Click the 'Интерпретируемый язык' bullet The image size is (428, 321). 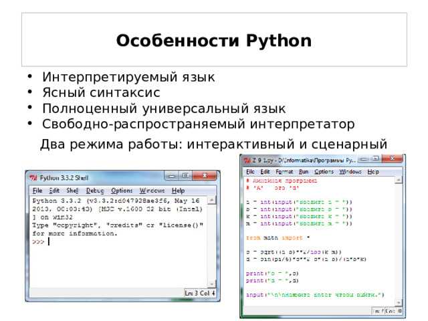pos(128,77)
